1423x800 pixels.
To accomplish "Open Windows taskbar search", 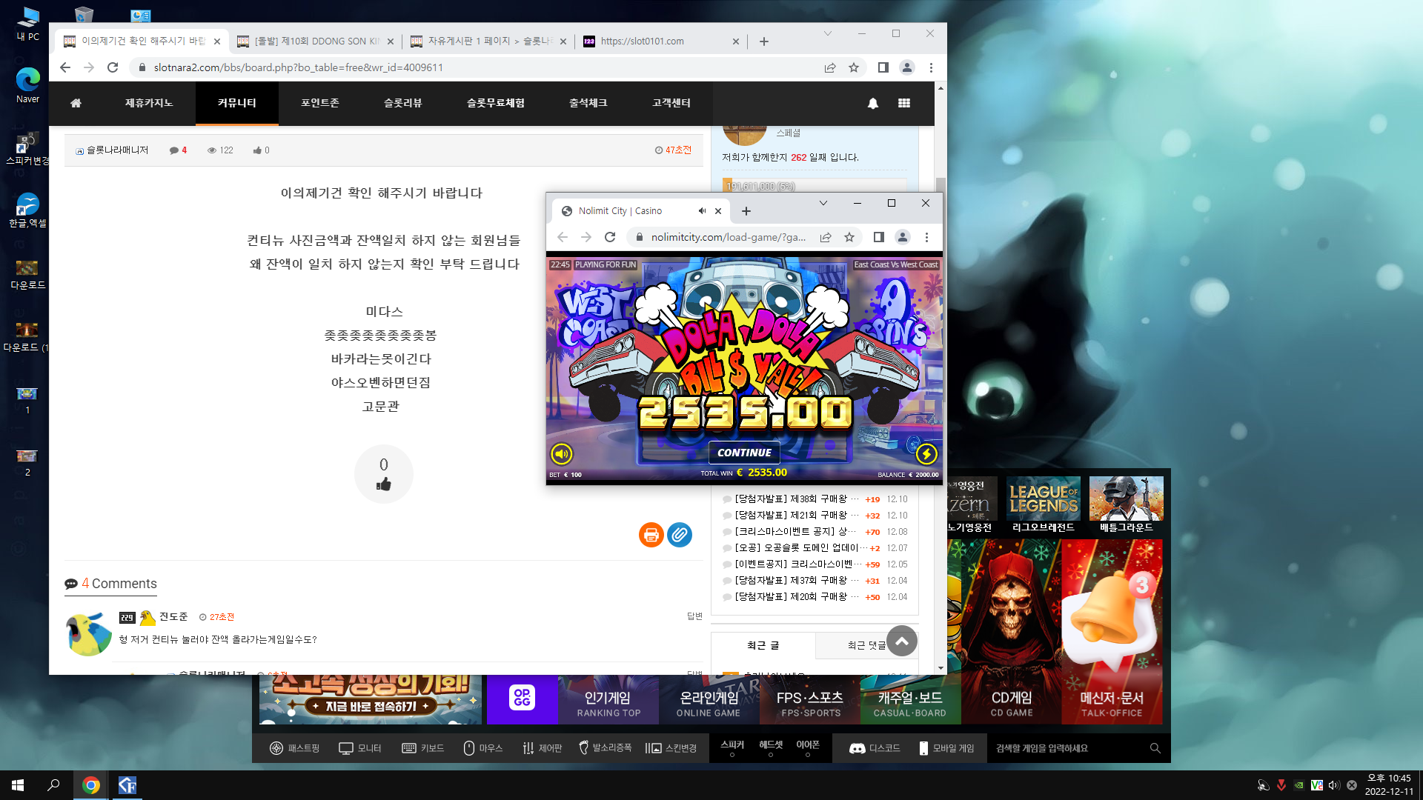I will pyautogui.click(x=53, y=785).
